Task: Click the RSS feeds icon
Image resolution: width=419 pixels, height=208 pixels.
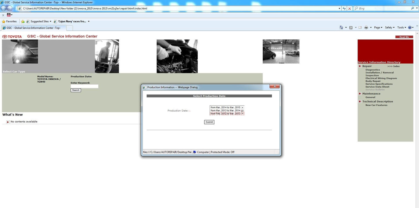Action: pos(351,28)
